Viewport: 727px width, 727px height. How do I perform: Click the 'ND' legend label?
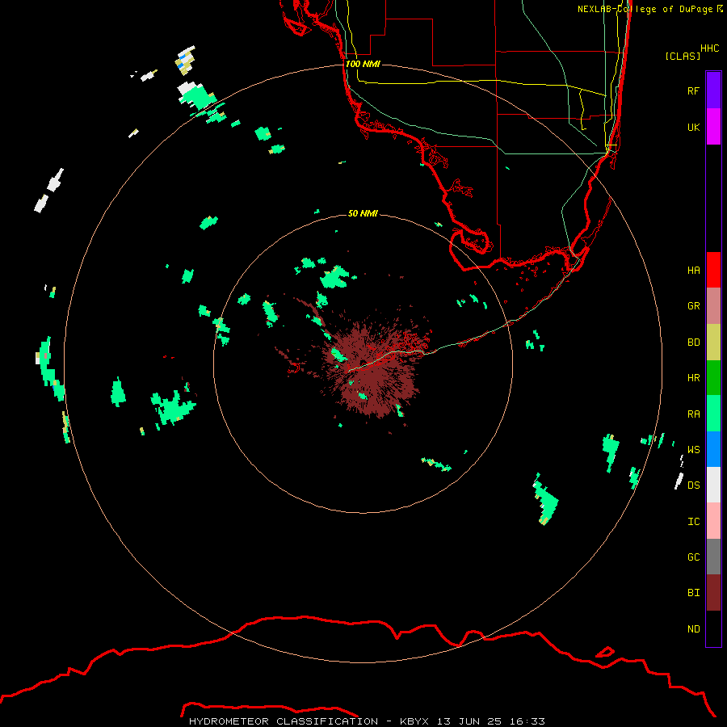click(693, 629)
